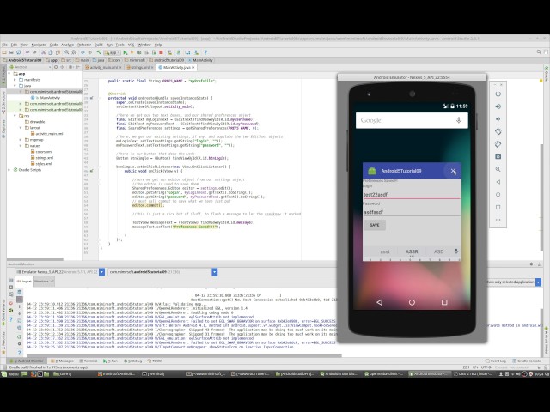Open the process selector dropdown arrow

click(x=214, y=272)
